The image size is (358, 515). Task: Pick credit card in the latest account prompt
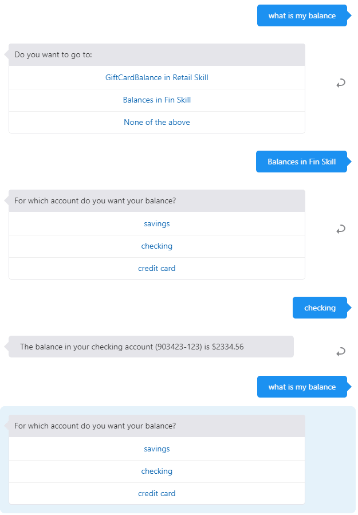(156, 493)
